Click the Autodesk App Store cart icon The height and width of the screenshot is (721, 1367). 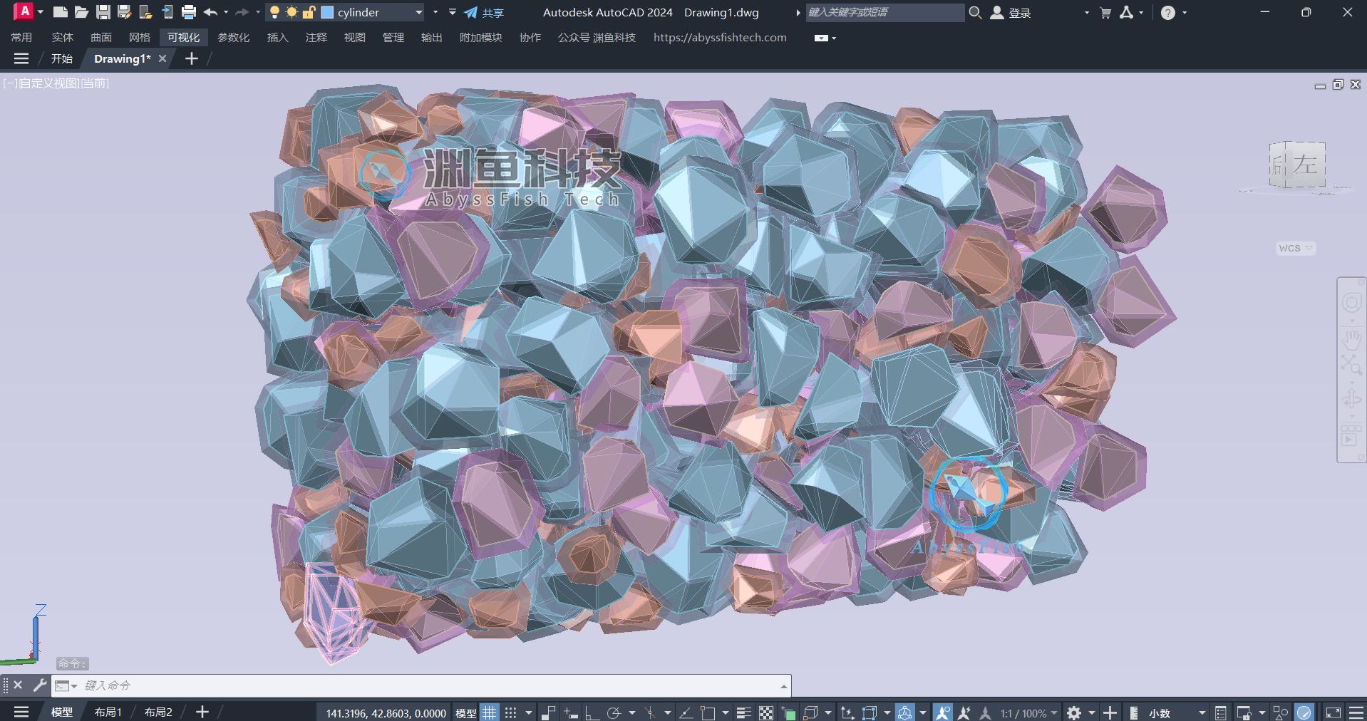[x=1105, y=12]
